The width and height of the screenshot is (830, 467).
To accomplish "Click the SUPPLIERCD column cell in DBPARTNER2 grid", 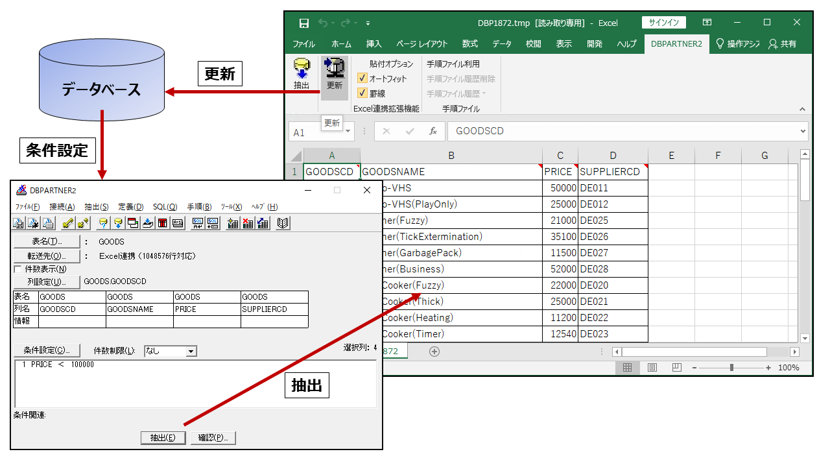I will click(274, 309).
